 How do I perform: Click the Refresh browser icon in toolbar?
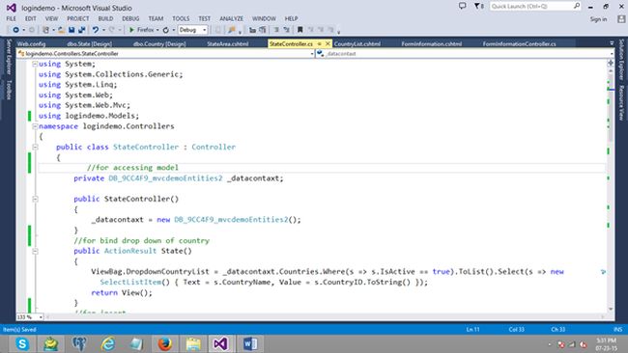[166, 30]
